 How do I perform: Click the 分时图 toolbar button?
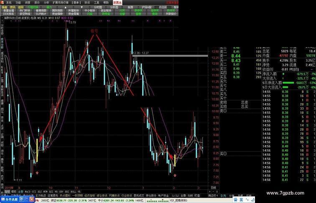point(98,7)
